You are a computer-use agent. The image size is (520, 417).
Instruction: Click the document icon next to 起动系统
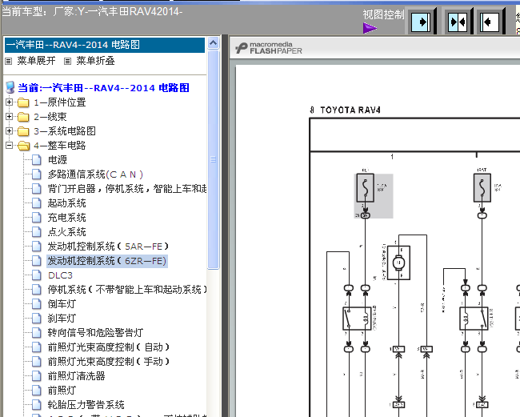coord(37,203)
